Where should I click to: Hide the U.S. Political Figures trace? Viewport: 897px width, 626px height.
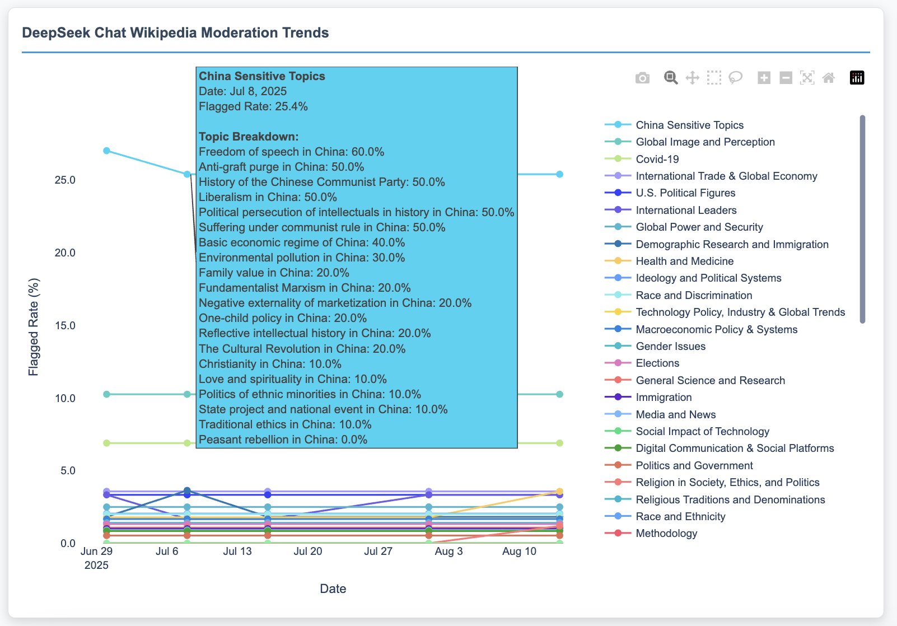click(x=685, y=193)
